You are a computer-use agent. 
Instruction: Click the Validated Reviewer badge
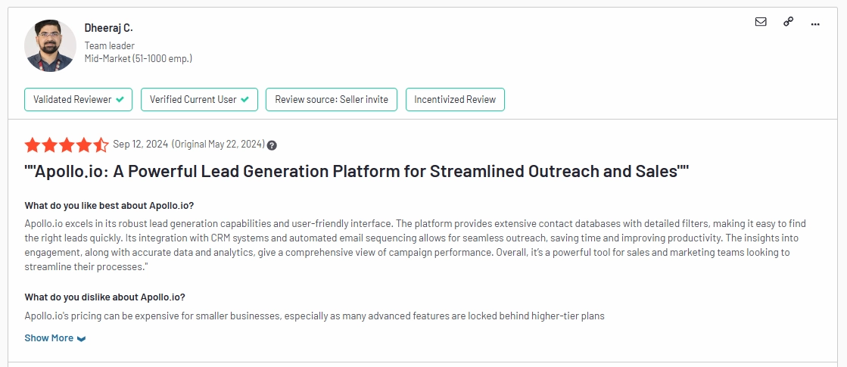pyautogui.click(x=78, y=99)
